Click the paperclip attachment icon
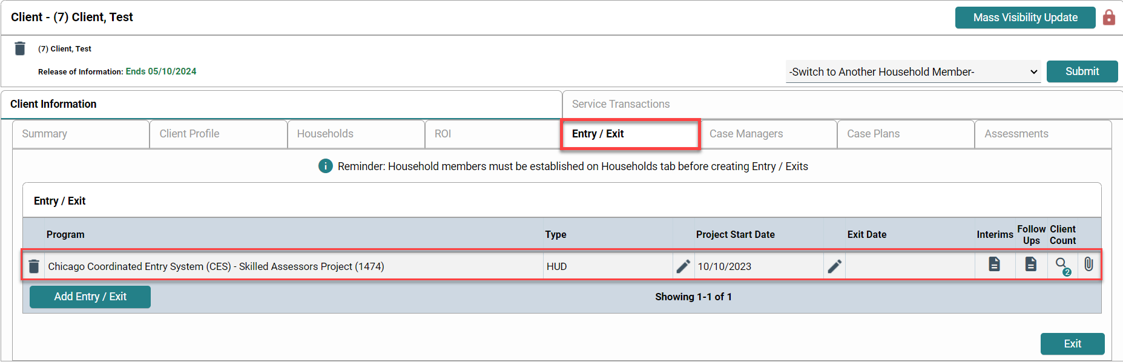The width and height of the screenshot is (1123, 362). tap(1088, 265)
